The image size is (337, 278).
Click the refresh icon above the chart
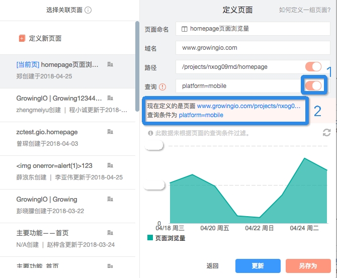tap(326, 132)
